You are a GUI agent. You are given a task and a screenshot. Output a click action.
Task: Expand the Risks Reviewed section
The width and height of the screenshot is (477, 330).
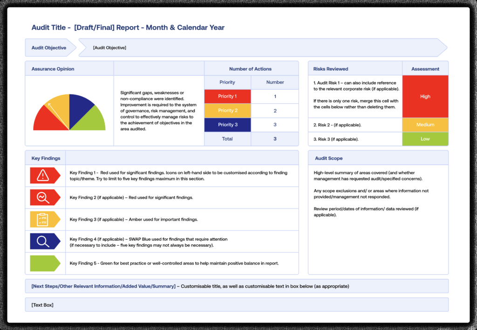pyautogui.click(x=332, y=68)
